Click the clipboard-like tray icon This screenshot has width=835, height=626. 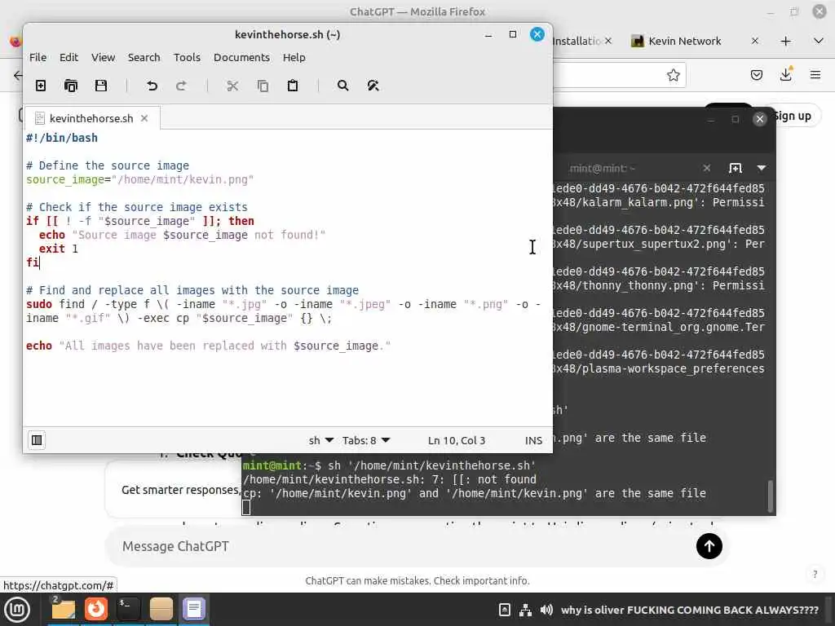pos(504,610)
